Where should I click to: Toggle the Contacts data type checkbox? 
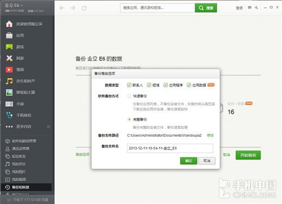[129, 85]
